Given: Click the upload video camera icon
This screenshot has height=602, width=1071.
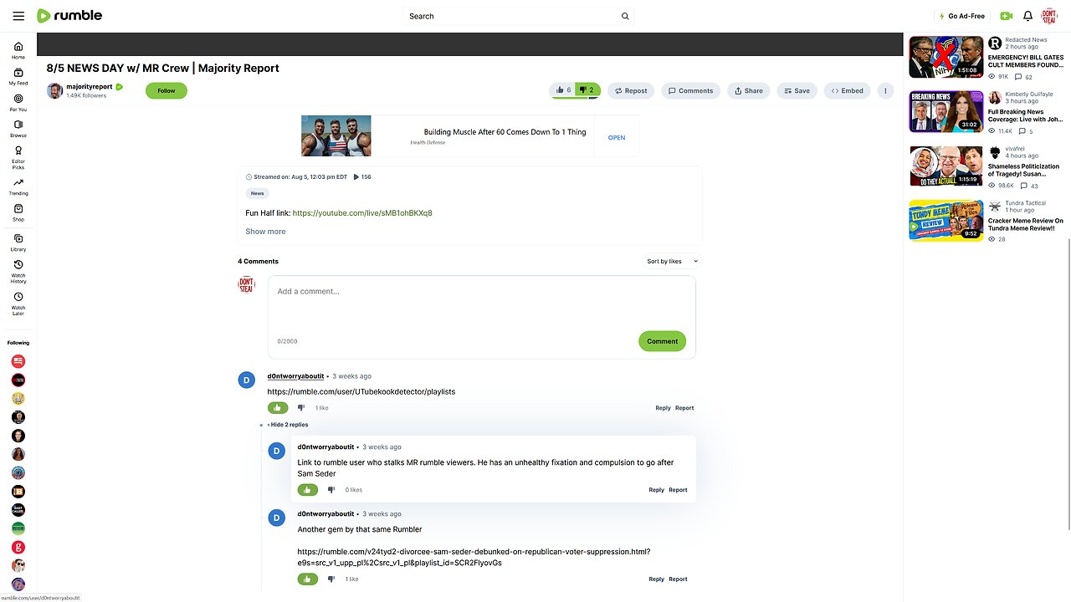Looking at the screenshot, I should pos(1006,16).
